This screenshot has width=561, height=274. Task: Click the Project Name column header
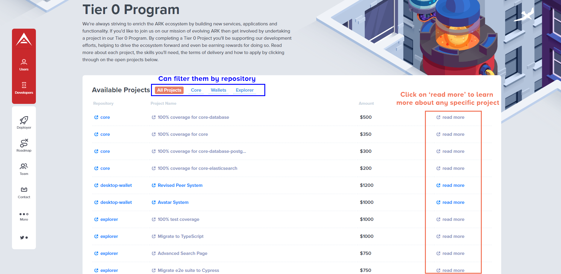163,104
